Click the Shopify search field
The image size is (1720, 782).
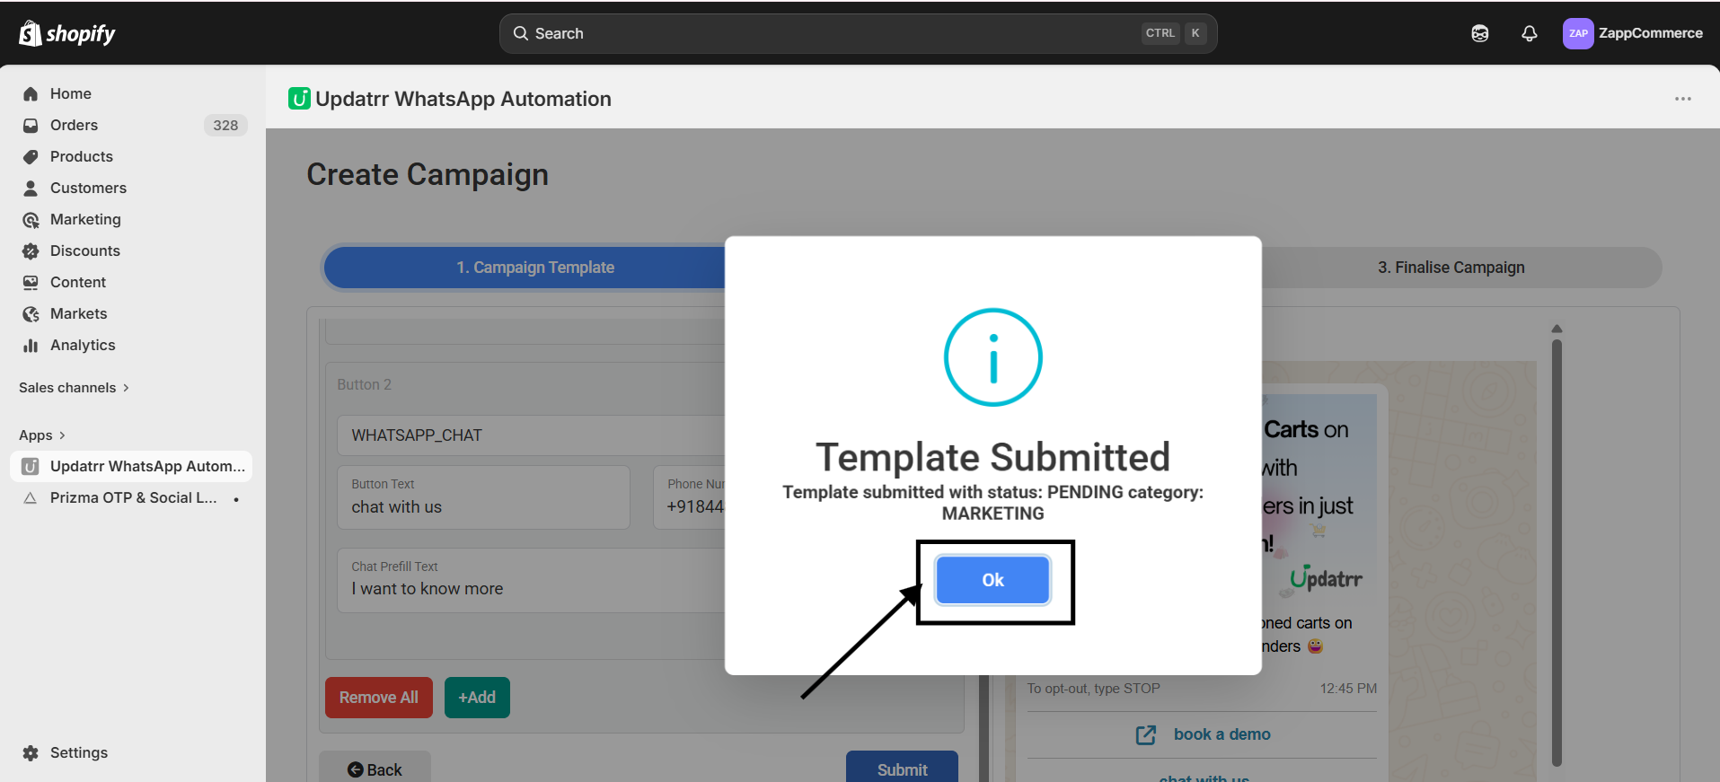(858, 33)
